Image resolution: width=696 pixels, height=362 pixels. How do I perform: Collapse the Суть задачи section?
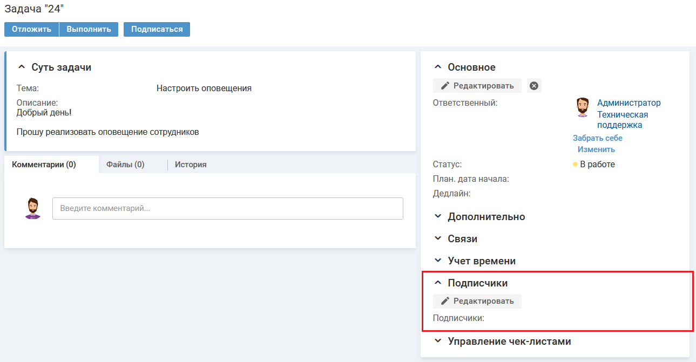click(22, 67)
